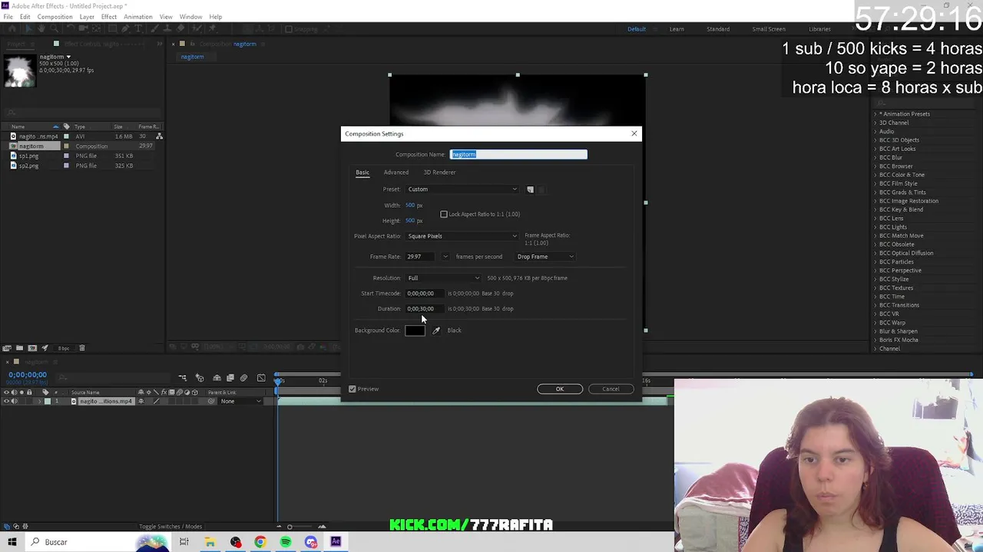Click Draft 3D icon in timeline
This screenshot has width=983, height=552.
tap(200, 378)
